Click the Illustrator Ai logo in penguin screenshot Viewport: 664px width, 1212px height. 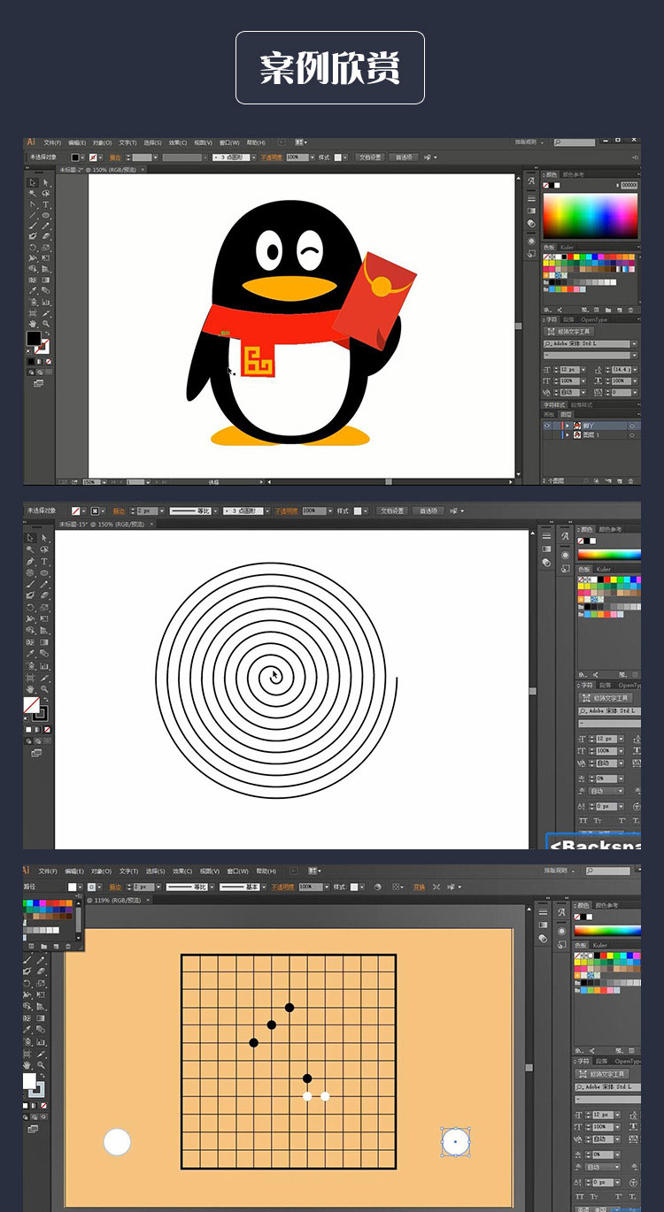point(31,142)
